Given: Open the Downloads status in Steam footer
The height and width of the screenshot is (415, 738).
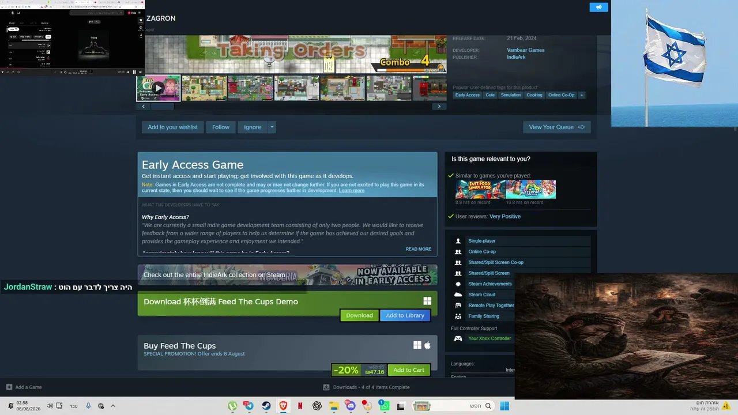Looking at the screenshot, I should 366,387.
